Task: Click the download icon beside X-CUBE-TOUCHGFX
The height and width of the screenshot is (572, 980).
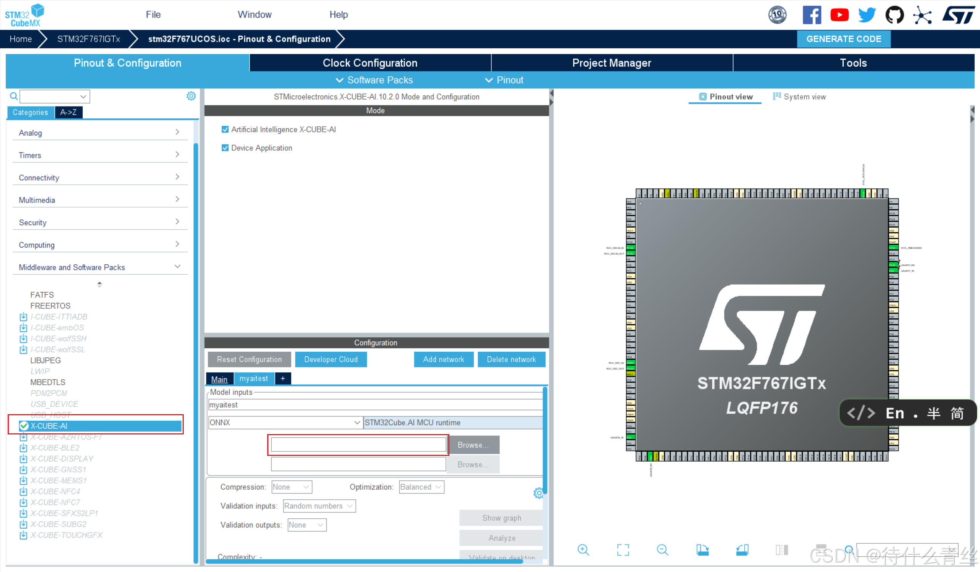Action: (23, 535)
